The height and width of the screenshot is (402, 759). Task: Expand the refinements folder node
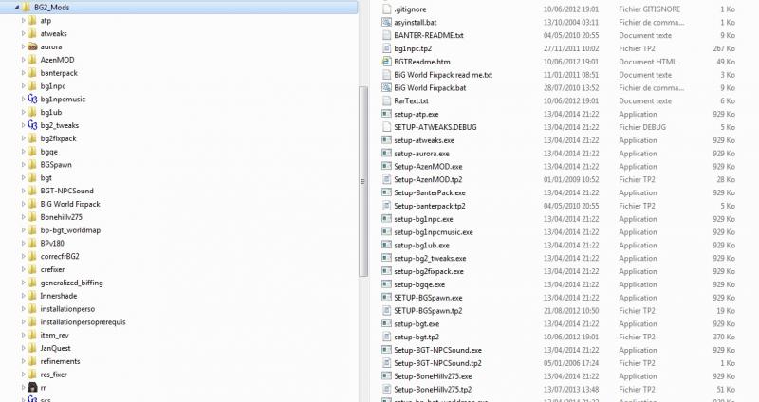click(x=23, y=361)
